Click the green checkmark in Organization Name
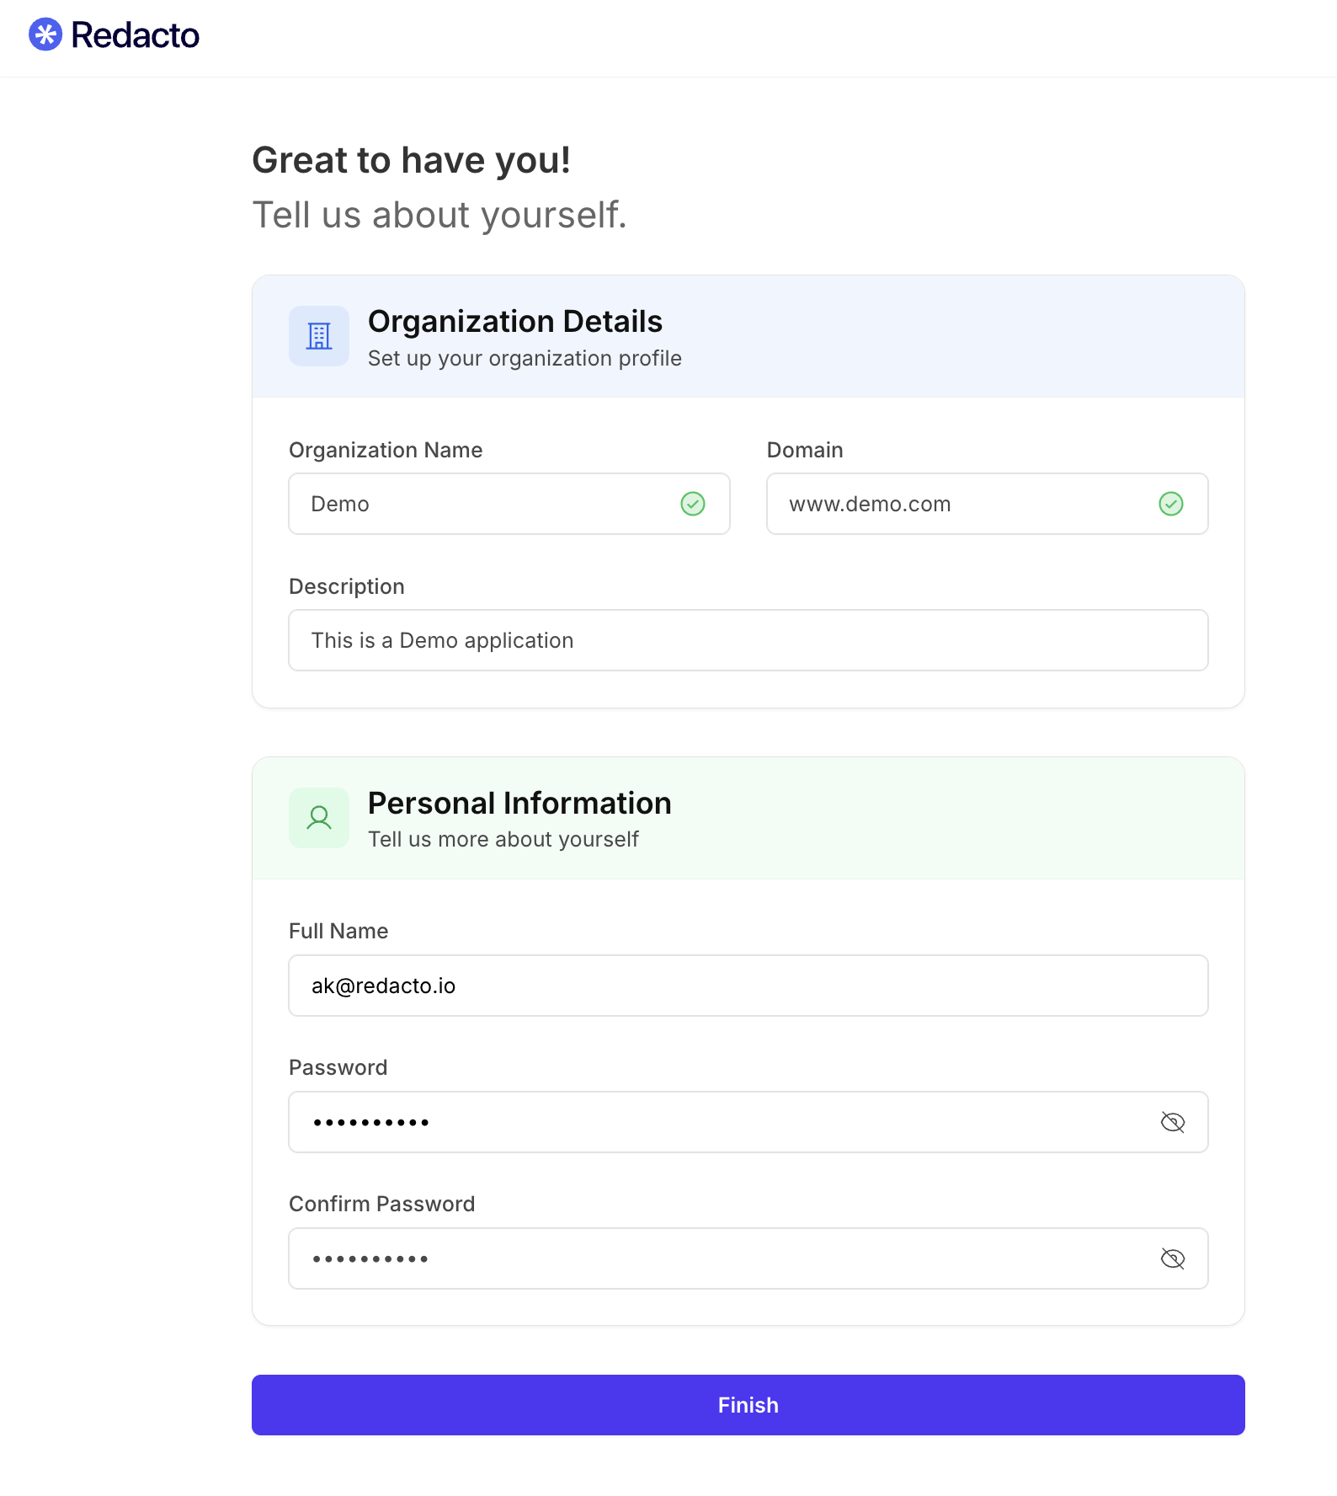1337x1496 pixels. 693,504
